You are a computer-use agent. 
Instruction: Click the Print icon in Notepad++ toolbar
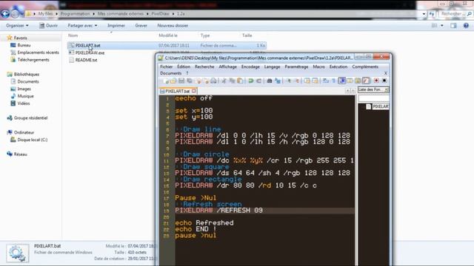pos(213,81)
